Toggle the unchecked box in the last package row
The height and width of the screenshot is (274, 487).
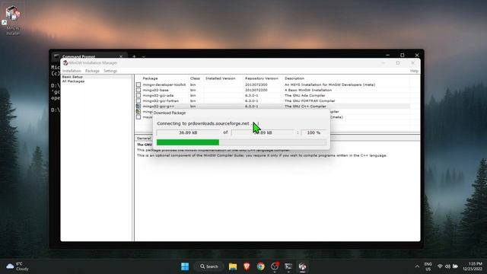pos(138,117)
